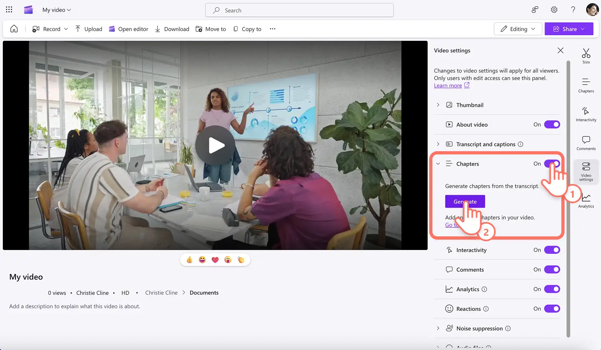Go to home via house icon
This screenshot has width=601, height=350.
click(14, 29)
